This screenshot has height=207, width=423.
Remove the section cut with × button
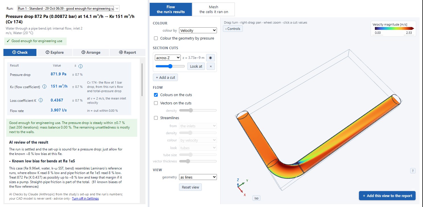[x=211, y=66]
